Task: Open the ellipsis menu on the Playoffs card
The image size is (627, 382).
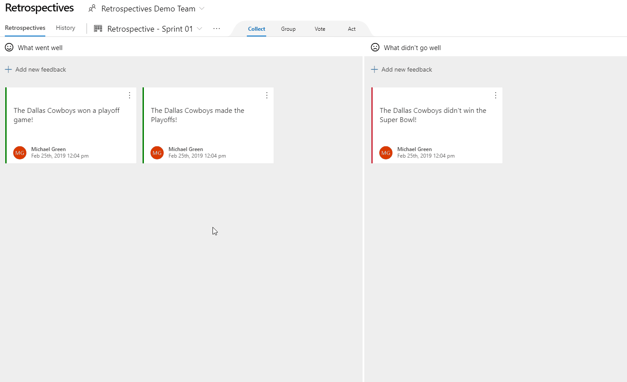Action: [267, 95]
